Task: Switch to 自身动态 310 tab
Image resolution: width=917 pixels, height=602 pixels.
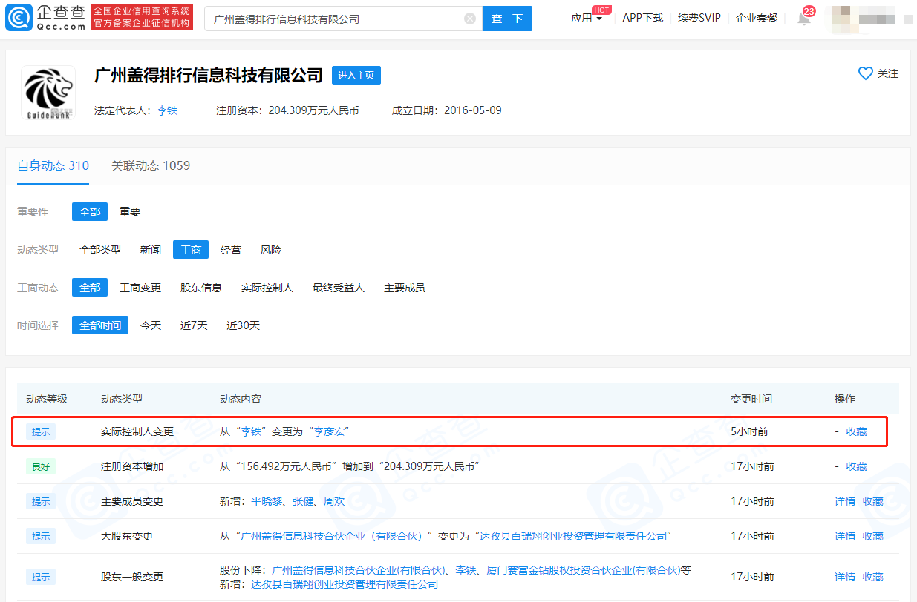Action: click(53, 165)
